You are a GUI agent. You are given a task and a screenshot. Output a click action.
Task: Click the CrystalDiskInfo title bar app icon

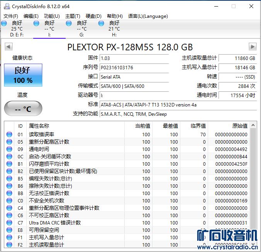pyautogui.click(x=7, y=6)
